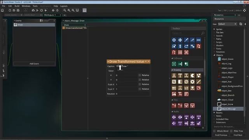Screen dimensions: 249x140
Task: Select the ring Draw Ellipse outline icon
Action: pos(192,82)
